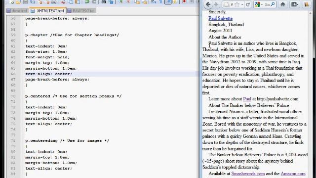
Task: Click line number 59 in the editor margin
Action: point(13,35)
